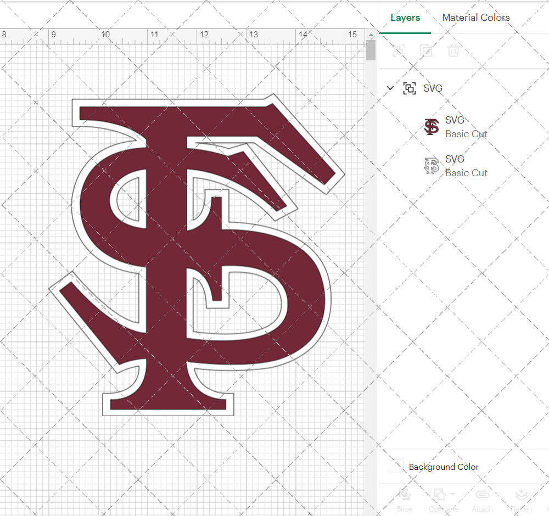Click the Duplicate layer icon
The height and width of the screenshot is (516, 549).
[426, 51]
